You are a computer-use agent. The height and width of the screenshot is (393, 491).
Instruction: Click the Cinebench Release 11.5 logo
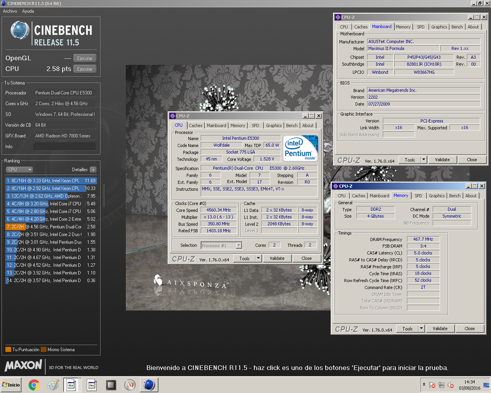pos(51,33)
